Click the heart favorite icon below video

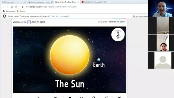coord(107,97)
